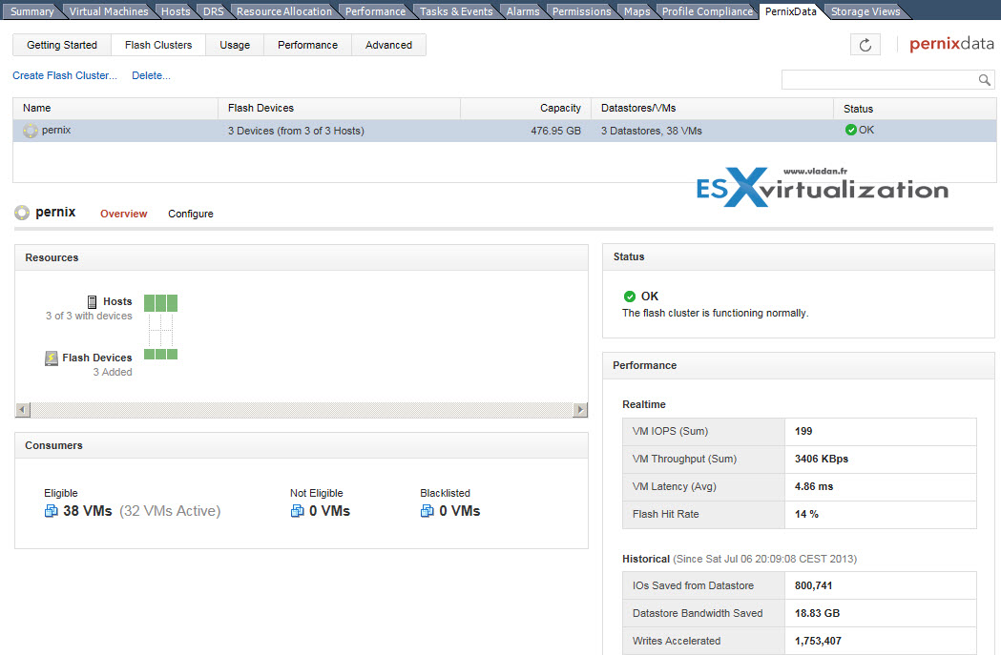Open the Tasks & Events tab
This screenshot has height=655, width=1001.
coord(456,11)
